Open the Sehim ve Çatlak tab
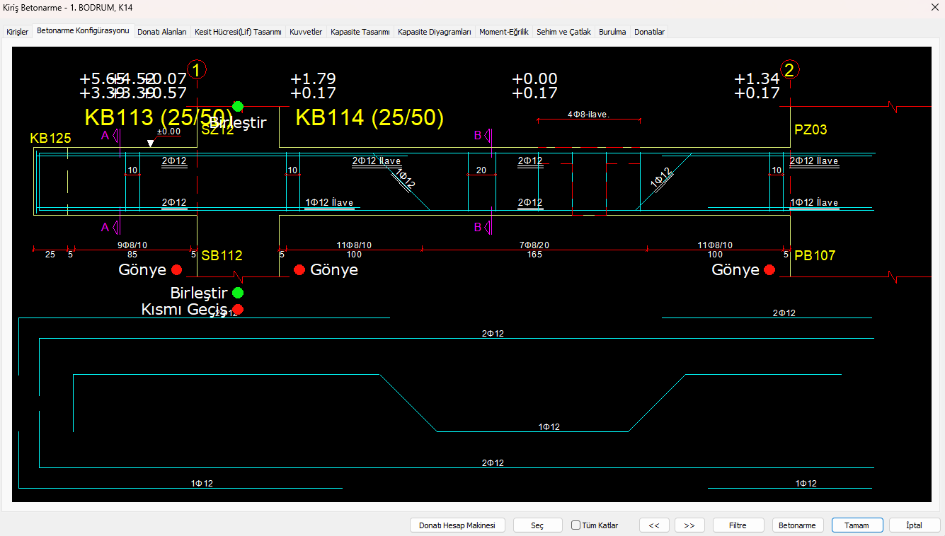This screenshot has height=536, width=945. point(563,32)
